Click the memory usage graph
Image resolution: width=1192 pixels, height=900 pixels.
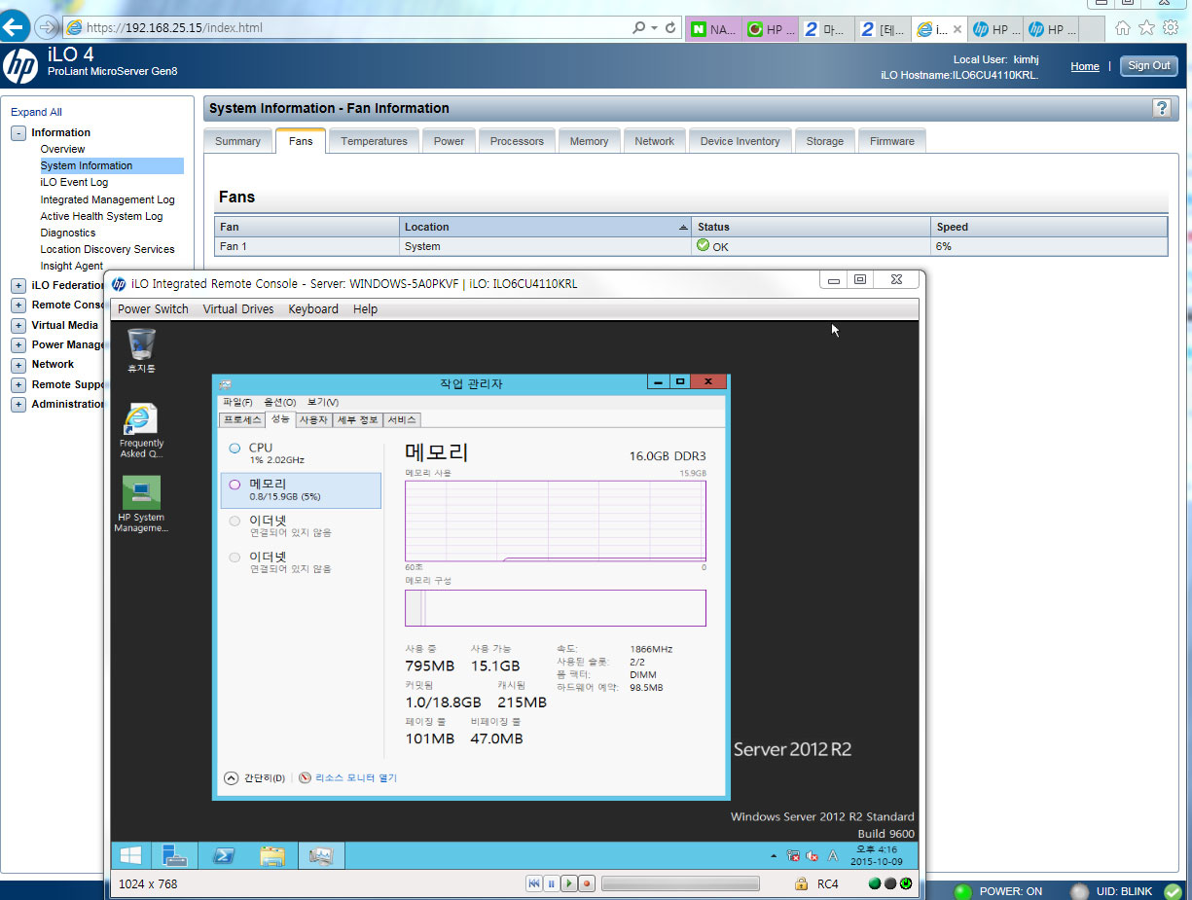[x=556, y=522]
